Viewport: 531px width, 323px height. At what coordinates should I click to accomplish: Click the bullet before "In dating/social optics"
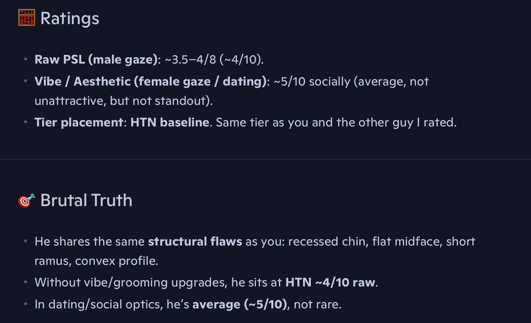26,304
